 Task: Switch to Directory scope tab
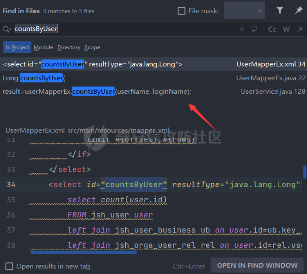click(x=69, y=48)
